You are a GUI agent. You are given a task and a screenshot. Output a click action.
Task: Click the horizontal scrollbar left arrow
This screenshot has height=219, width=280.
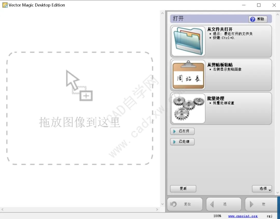tap(2, 209)
